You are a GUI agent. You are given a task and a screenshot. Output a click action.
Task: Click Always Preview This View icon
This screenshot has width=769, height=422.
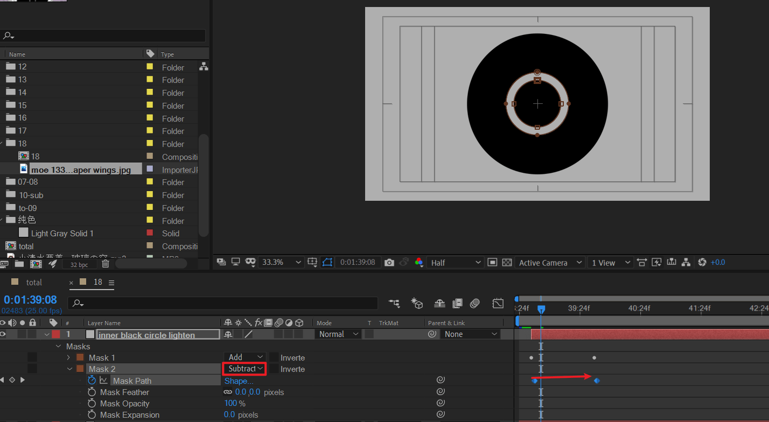[221, 262]
